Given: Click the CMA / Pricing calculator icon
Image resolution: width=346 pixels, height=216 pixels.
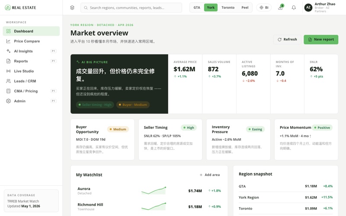Looking at the screenshot, I should click(x=8, y=91).
